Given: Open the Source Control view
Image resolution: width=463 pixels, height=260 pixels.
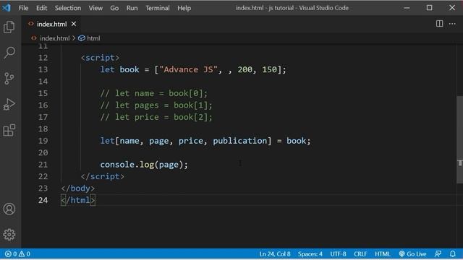Looking at the screenshot, I should (9, 79).
